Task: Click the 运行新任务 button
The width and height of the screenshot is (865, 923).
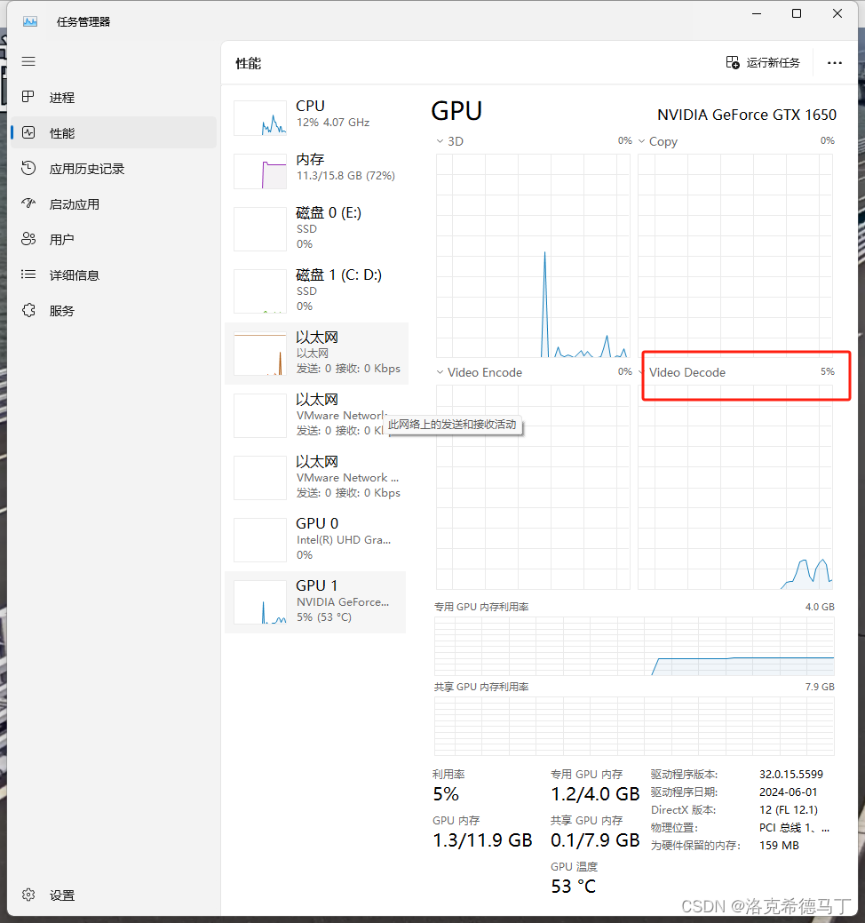Action: pos(762,62)
